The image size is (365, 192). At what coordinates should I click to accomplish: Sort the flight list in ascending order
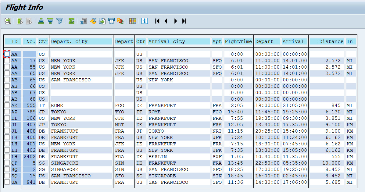click(x=41, y=21)
